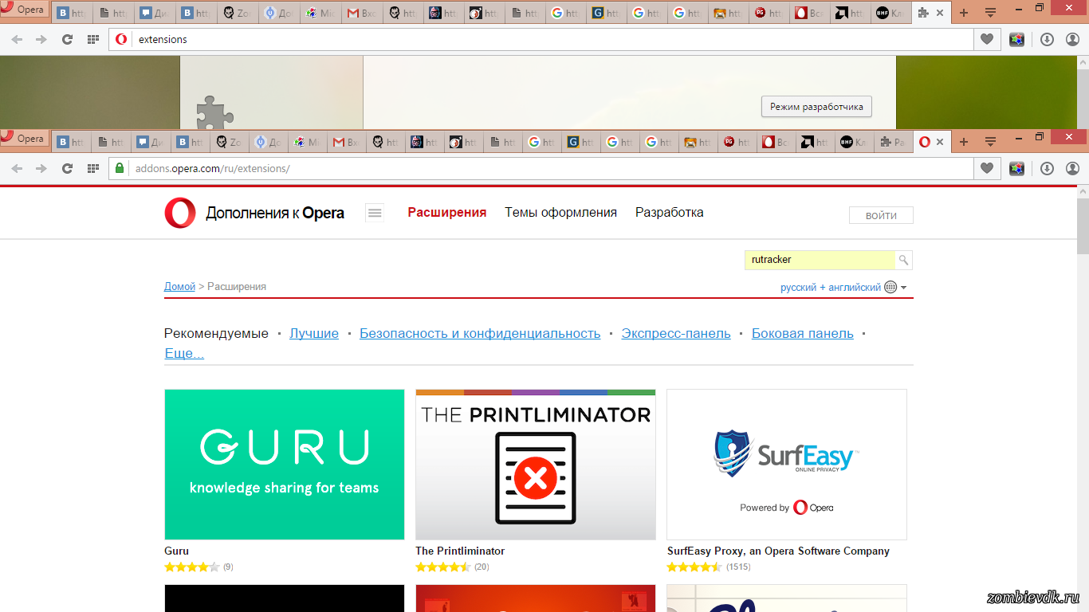Open the 'Разработка' section

[670, 213]
